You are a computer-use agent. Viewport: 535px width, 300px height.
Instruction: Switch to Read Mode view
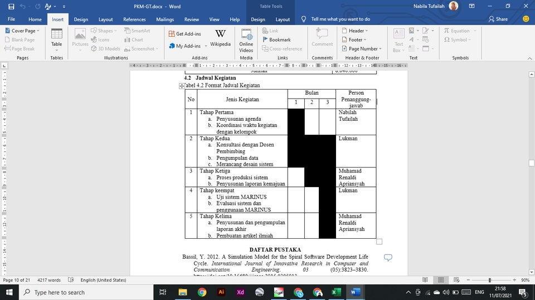(x=425, y=280)
